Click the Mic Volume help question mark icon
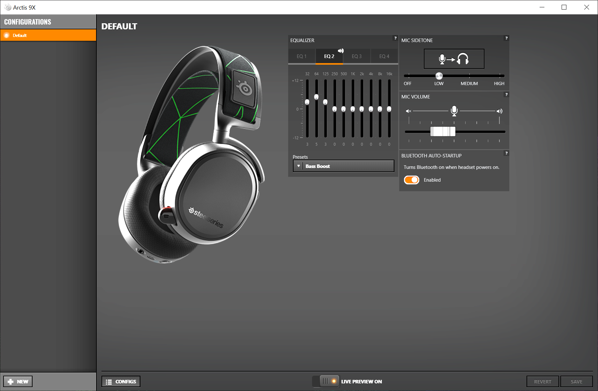The height and width of the screenshot is (391, 598). point(506,95)
